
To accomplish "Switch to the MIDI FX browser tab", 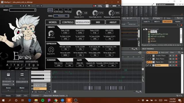I will point(157,22).
